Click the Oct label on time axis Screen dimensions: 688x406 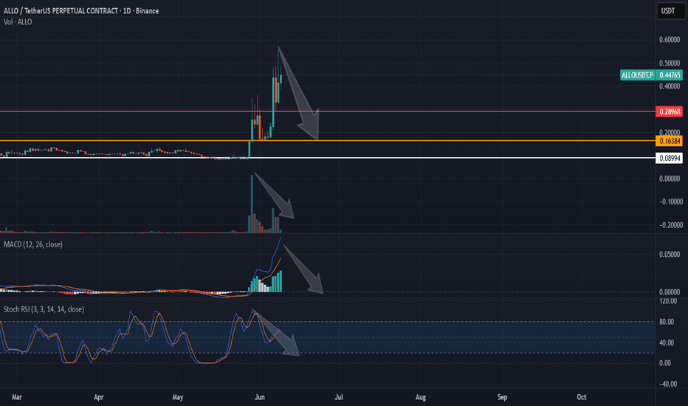(x=582, y=397)
